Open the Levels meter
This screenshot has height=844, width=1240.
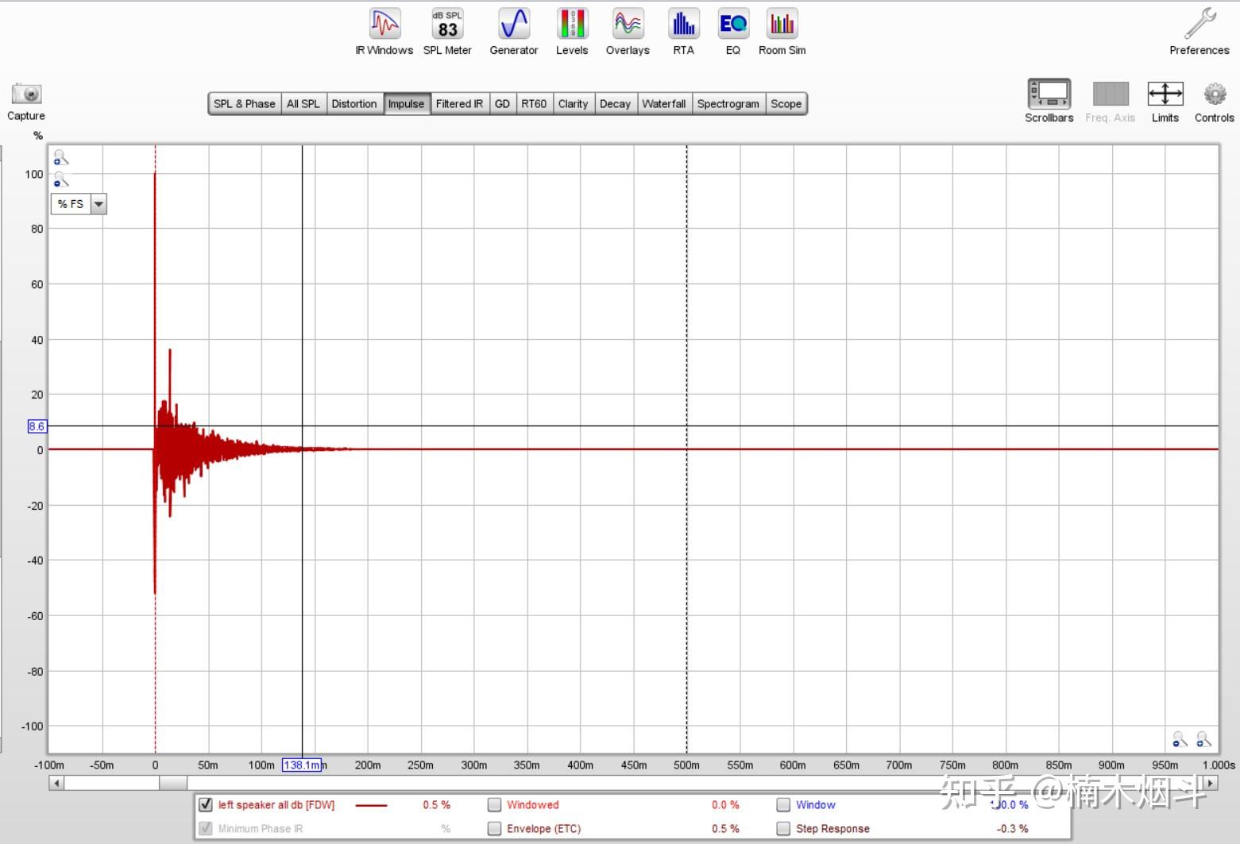coord(572,32)
